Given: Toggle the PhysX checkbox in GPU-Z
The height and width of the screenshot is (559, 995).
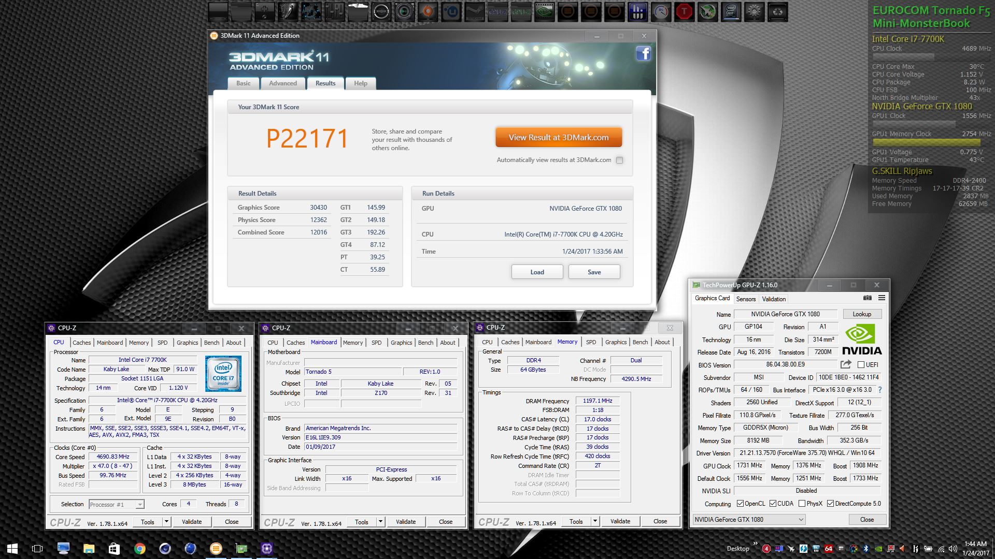Looking at the screenshot, I should pyautogui.click(x=802, y=504).
